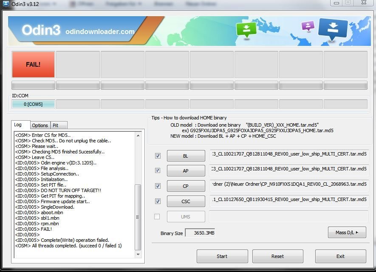The height and width of the screenshot is (272, 376).
Task: Click log line 'SingleDownload.'
Action: click(45, 207)
